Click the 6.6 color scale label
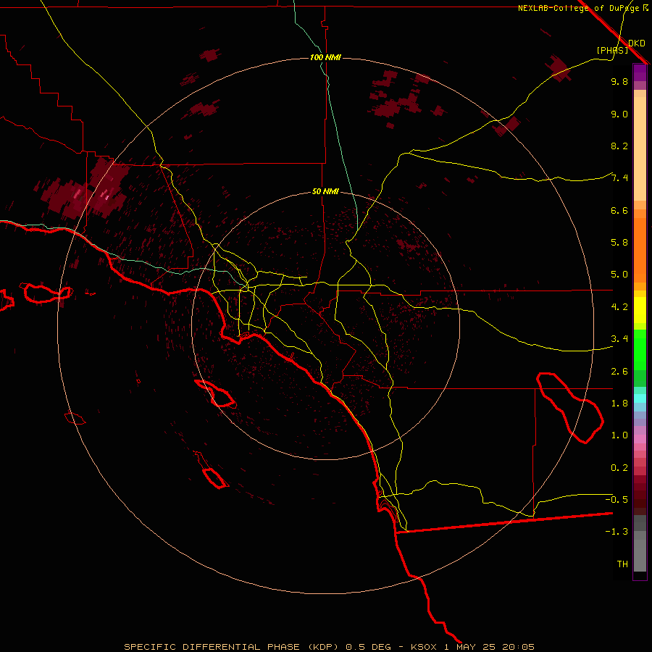This screenshot has height=652, width=652. (x=619, y=210)
